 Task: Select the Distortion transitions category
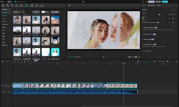click(x=5, y=45)
